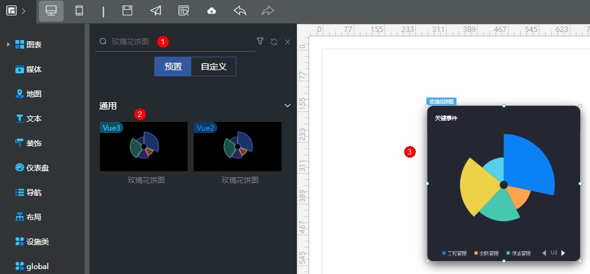Switch to the 预置 tab

click(173, 67)
